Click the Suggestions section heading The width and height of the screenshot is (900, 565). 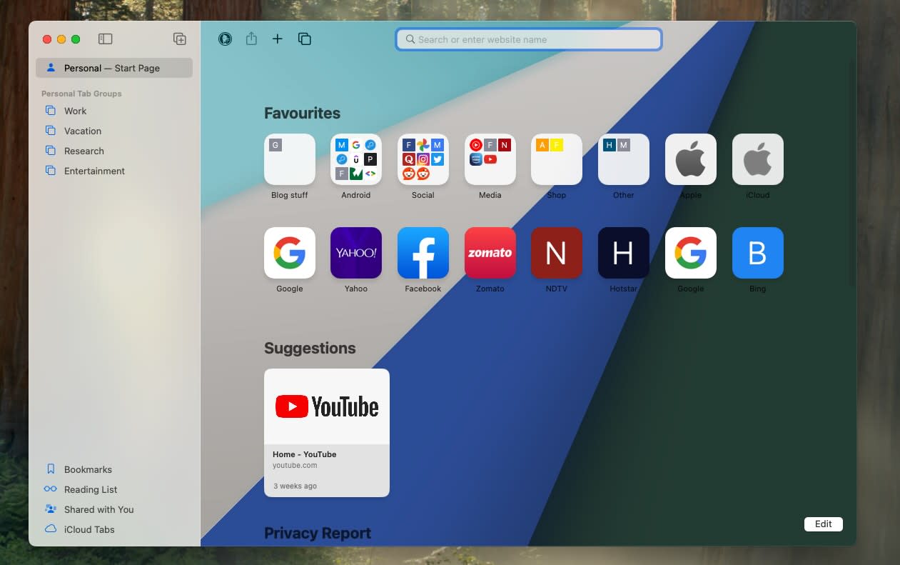pos(310,348)
